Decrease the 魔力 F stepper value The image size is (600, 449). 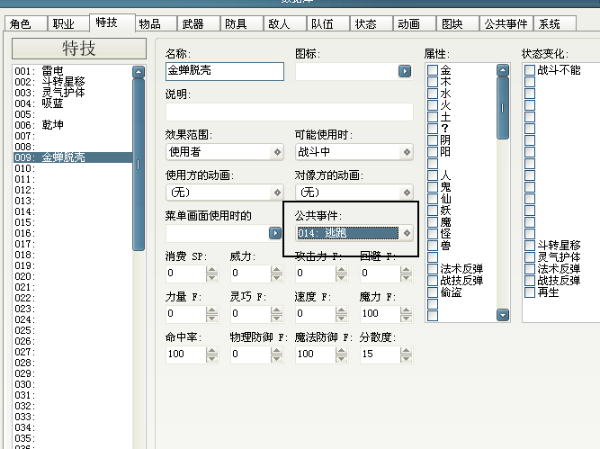click(x=406, y=319)
